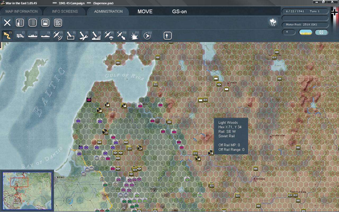The height and width of the screenshot is (212, 339).
Task: Open the brick-pattern preferences icon
Action: tap(58, 23)
